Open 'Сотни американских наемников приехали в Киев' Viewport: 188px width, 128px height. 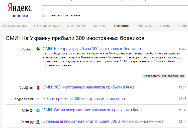coord(92,110)
